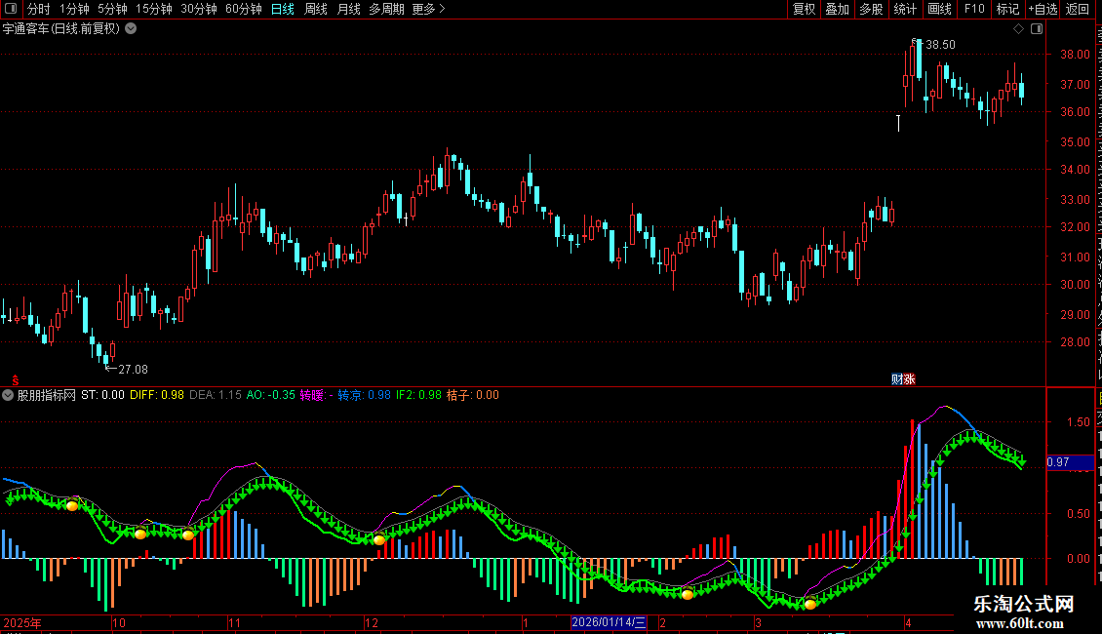Select the 30分钟 period tab
Image resolution: width=1102 pixels, height=634 pixels.
199,9
